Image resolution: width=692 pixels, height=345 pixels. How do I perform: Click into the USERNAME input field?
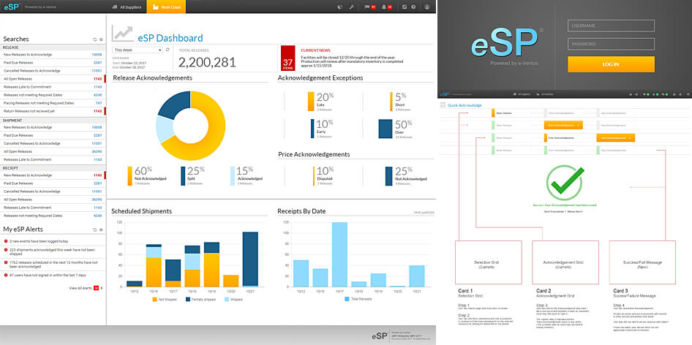click(611, 26)
